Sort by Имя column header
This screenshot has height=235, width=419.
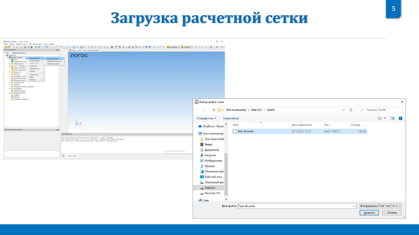[261, 125]
